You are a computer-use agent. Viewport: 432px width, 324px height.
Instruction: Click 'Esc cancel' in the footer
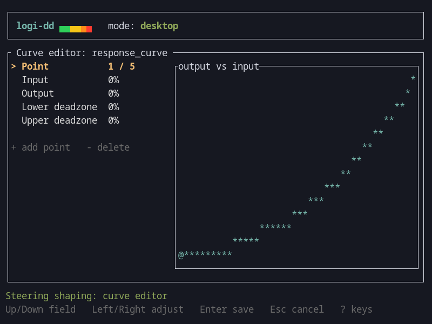pos(297,309)
